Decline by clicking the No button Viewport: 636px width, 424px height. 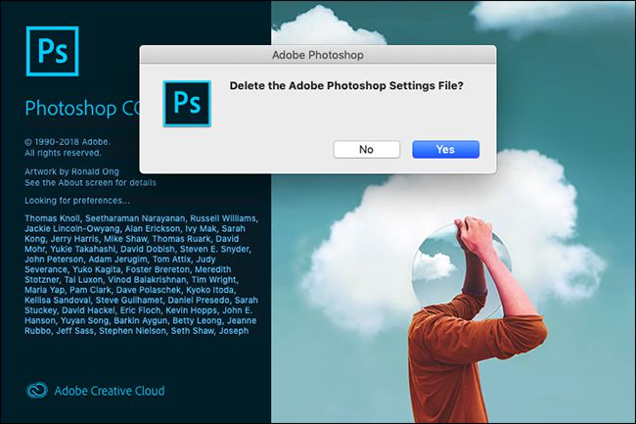tap(366, 149)
